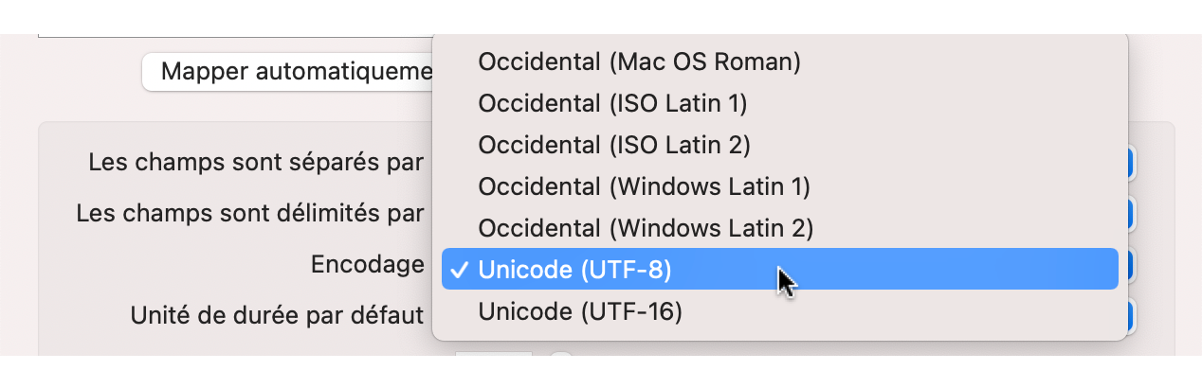Select the highlighted Unicode (UTF-8) item
This screenshot has width=1202, height=388.
(x=574, y=270)
